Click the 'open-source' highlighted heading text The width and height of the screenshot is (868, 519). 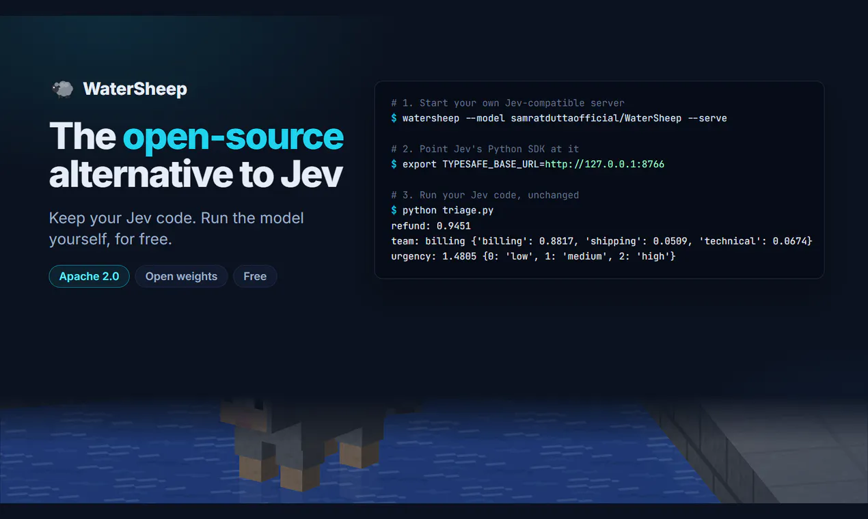click(233, 136)
